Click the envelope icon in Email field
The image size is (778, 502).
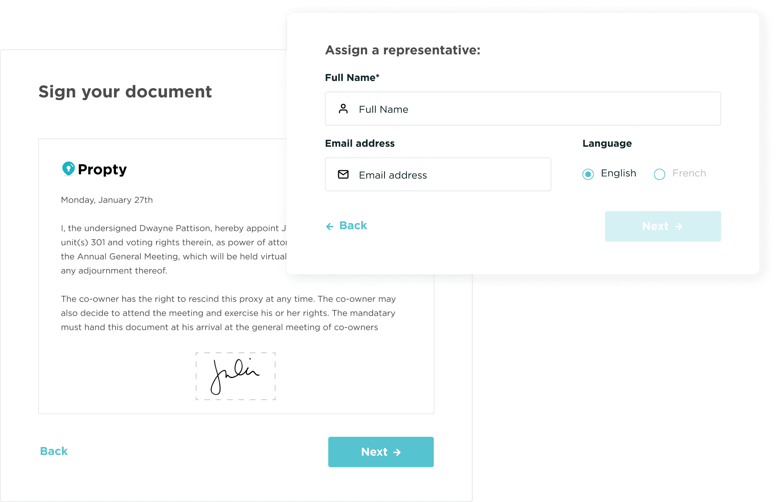343,174
